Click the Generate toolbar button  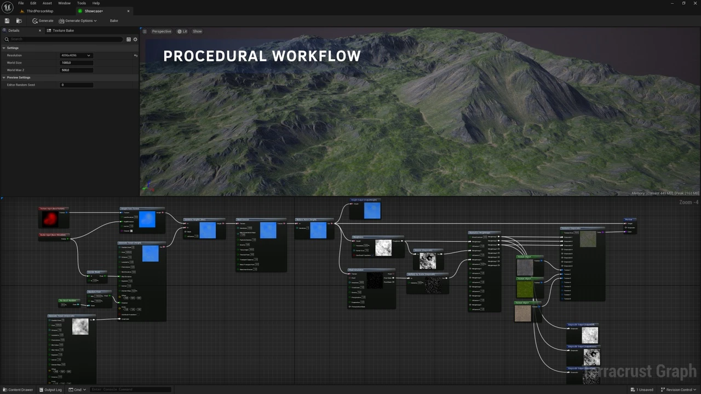43,21
